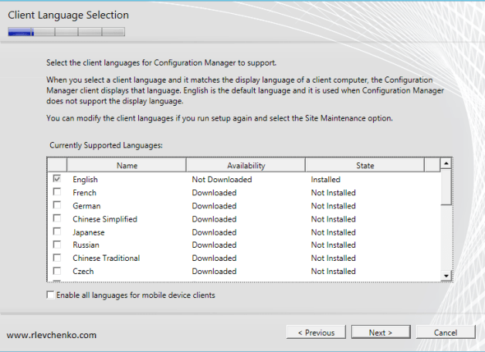
Task: Click the wizard progress bar indicator
Action: click(66, 32)
